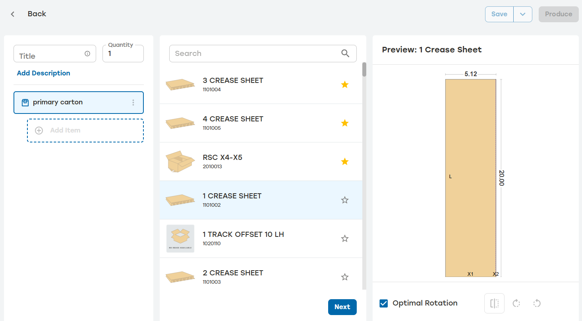Rotate preview counterclockwise
Image resolution: width=582 pixels, height=321 pixels.
click(x=537, y=304)
